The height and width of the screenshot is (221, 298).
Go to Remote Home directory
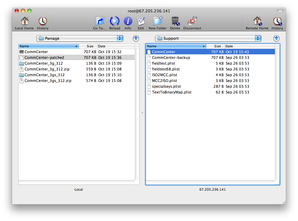(257, 21)
